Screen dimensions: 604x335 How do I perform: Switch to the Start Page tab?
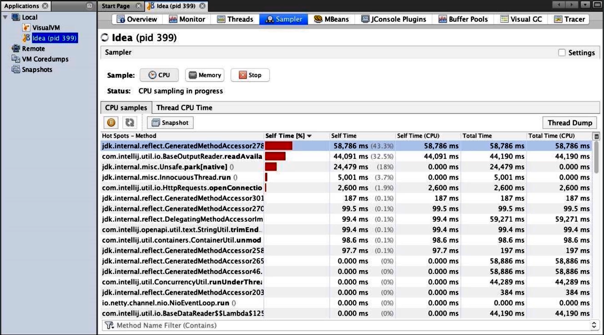pos(116,6)
